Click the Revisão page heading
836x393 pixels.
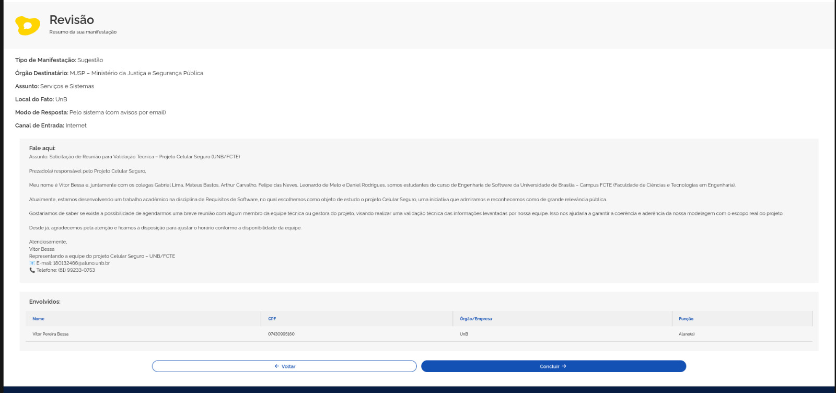(x=72, y=20)
